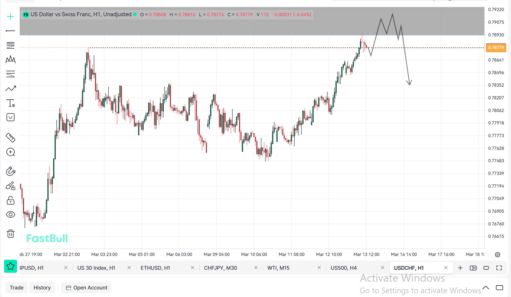Pick the text annotation tool
This screenshot has height=297, width=511.
point(11,103)
